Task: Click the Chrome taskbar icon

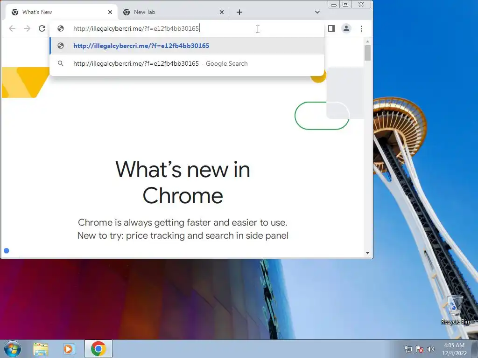Action: (x=98, y=349)
